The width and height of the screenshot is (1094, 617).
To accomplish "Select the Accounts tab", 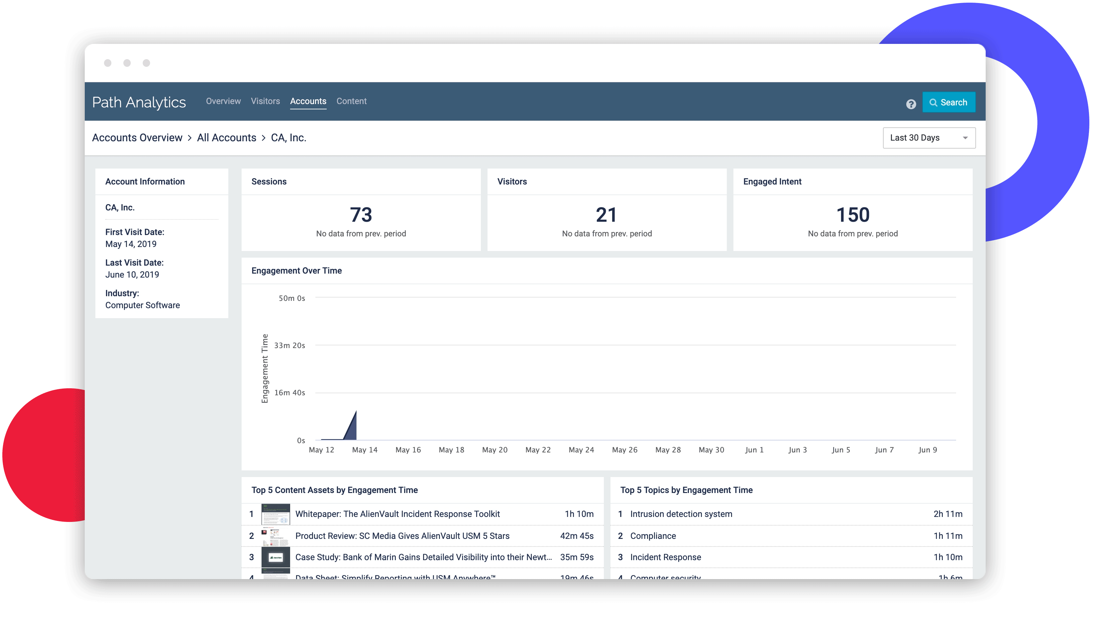I will click(308, 101).
